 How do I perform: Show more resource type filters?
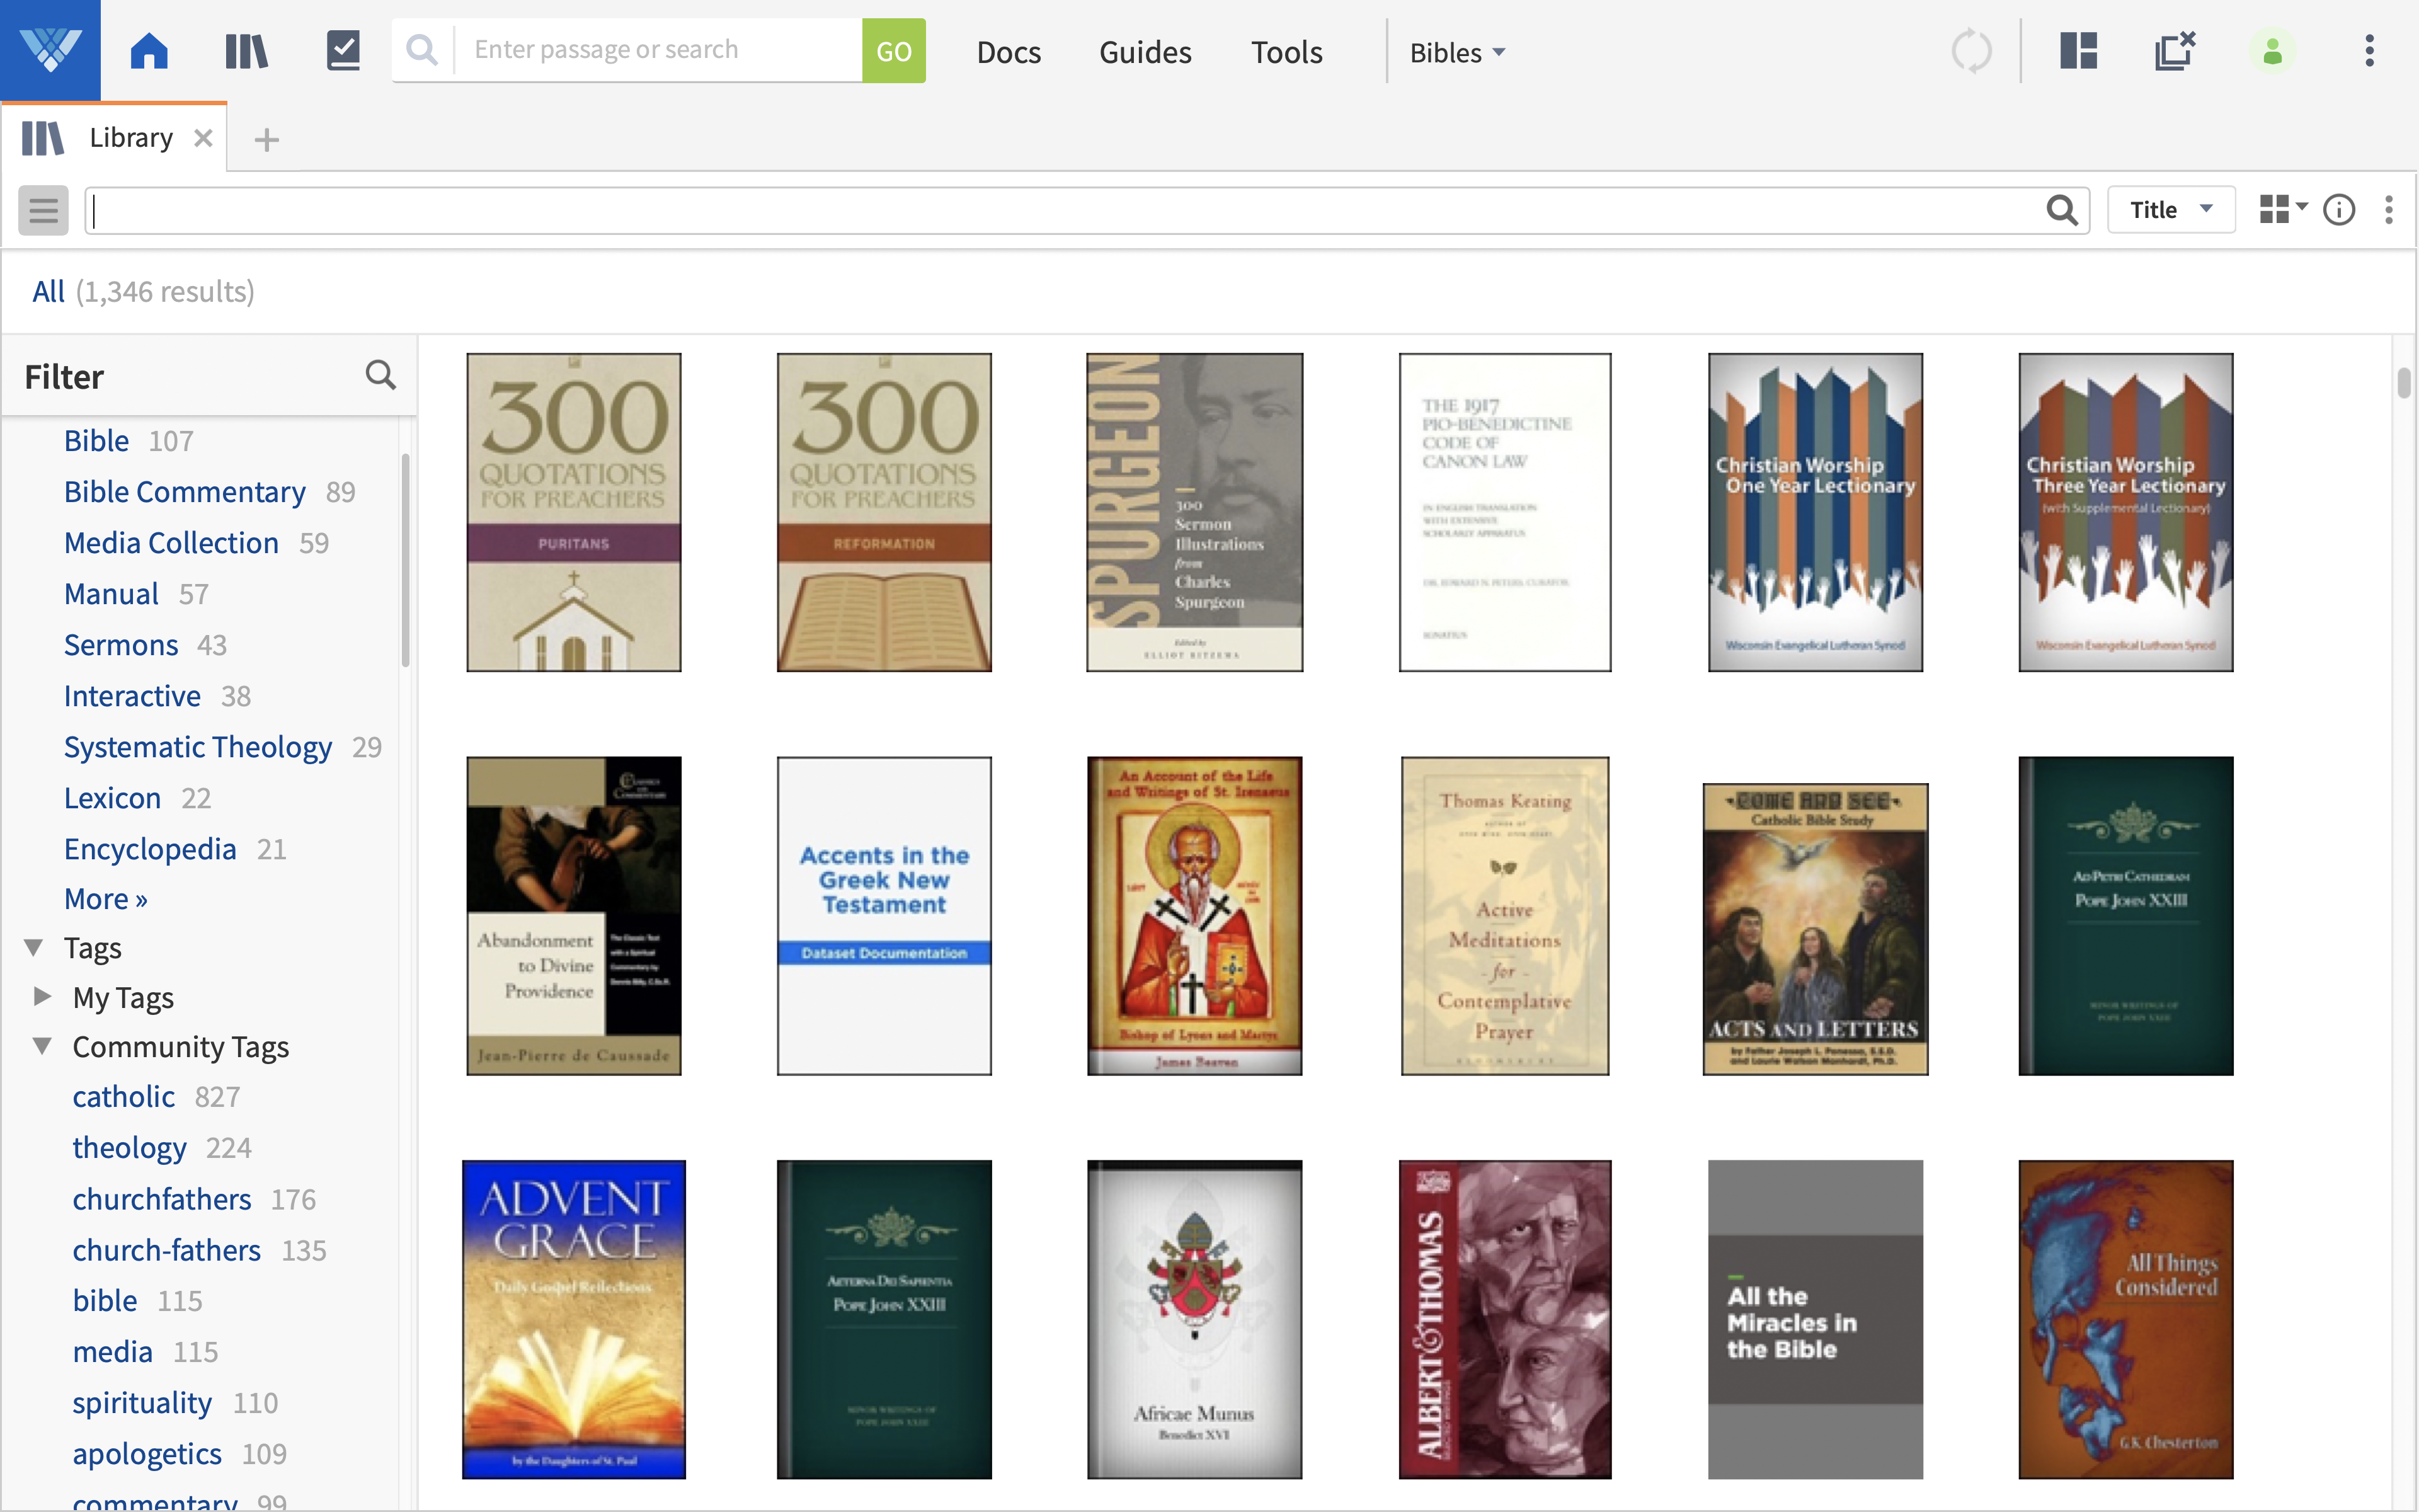coord(105,898)
